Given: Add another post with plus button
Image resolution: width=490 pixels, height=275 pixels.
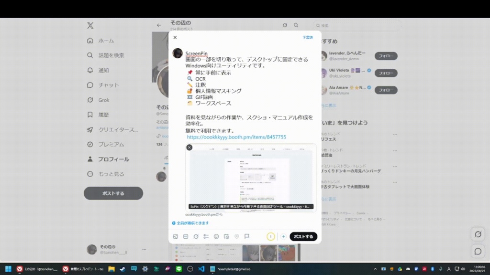Looking at the screenshot, I should tap(283, 237).
